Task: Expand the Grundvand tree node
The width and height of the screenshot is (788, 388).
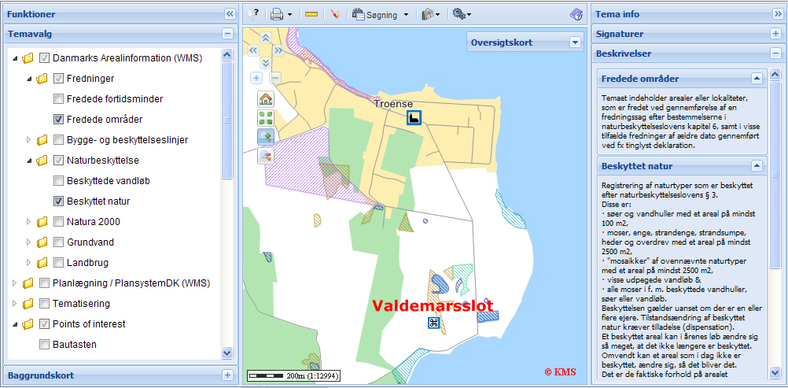Action: [28, 242]
